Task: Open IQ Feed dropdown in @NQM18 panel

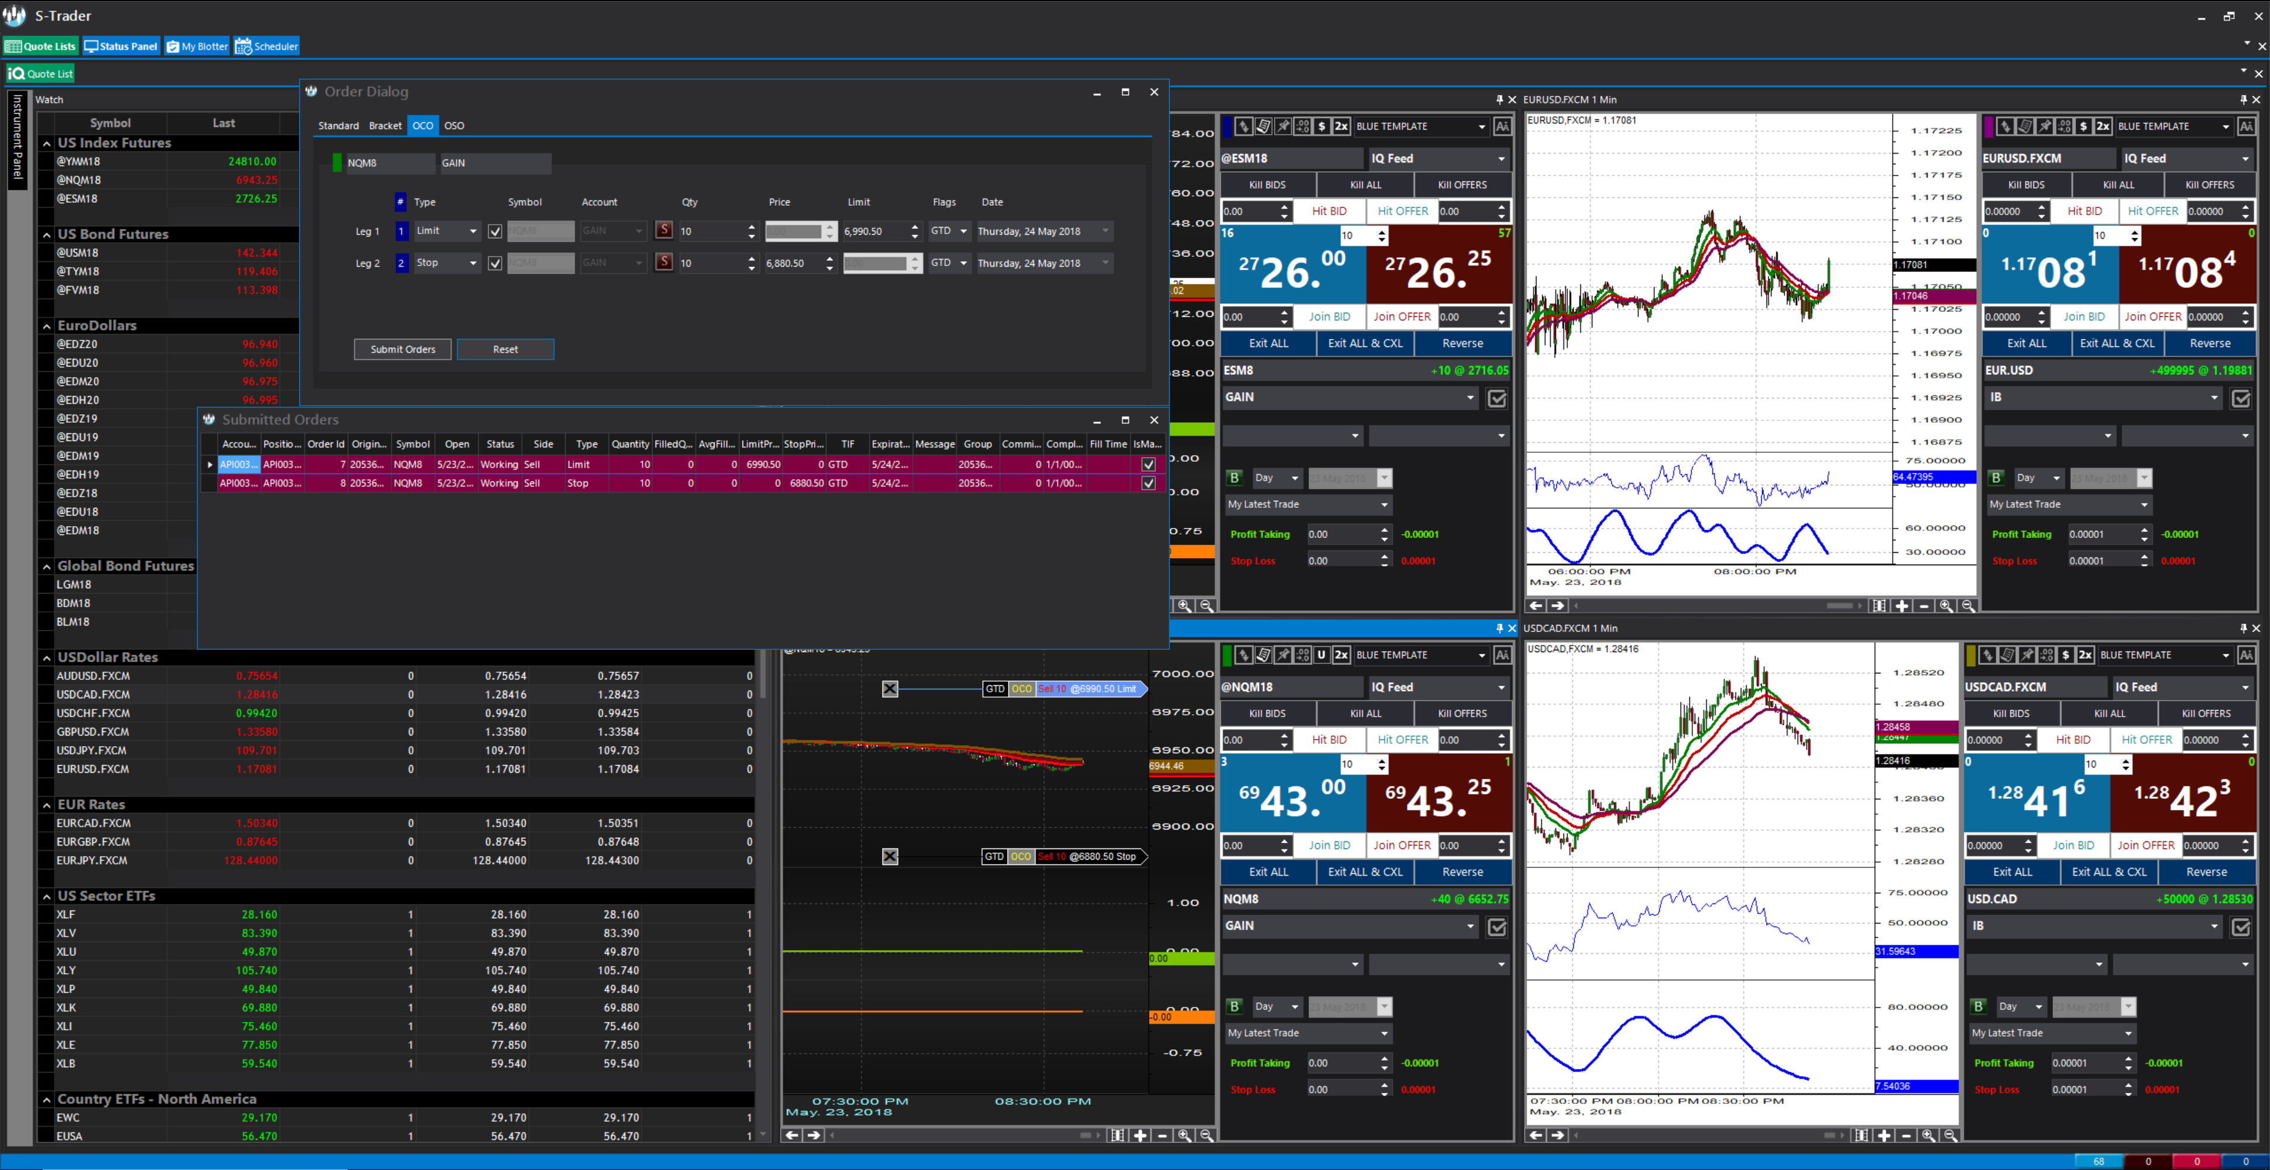Action: pos(1440,687)
